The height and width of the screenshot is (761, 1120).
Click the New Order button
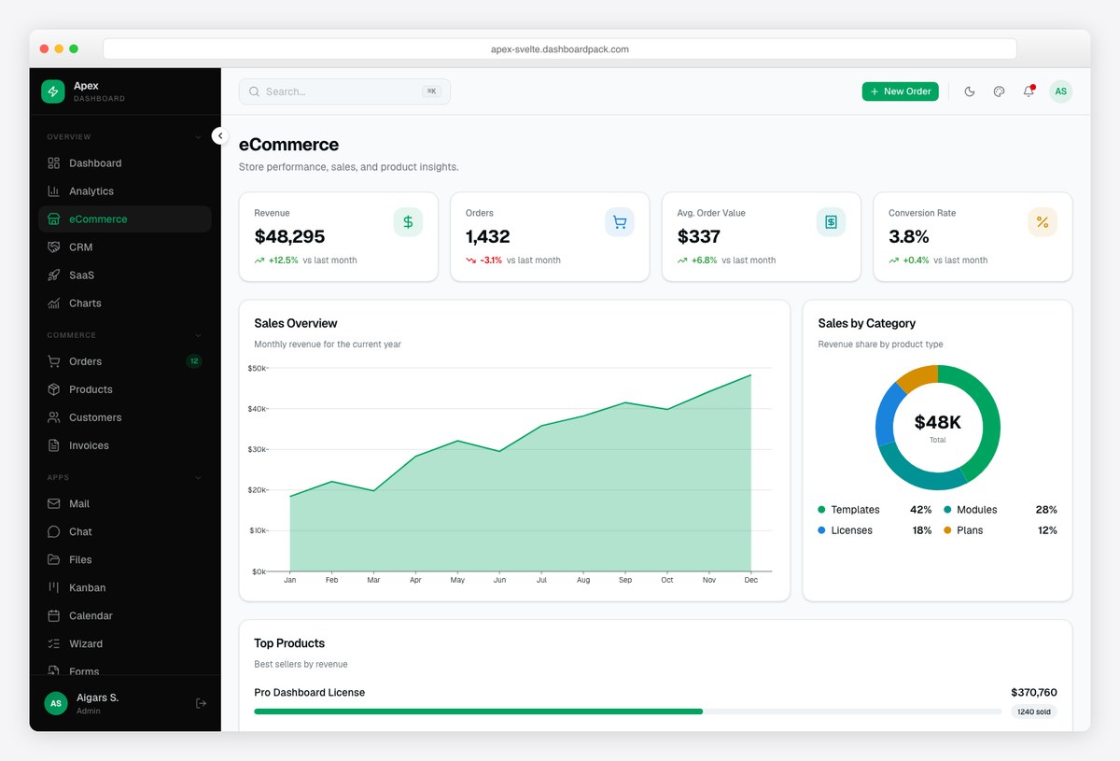(900, 92)
